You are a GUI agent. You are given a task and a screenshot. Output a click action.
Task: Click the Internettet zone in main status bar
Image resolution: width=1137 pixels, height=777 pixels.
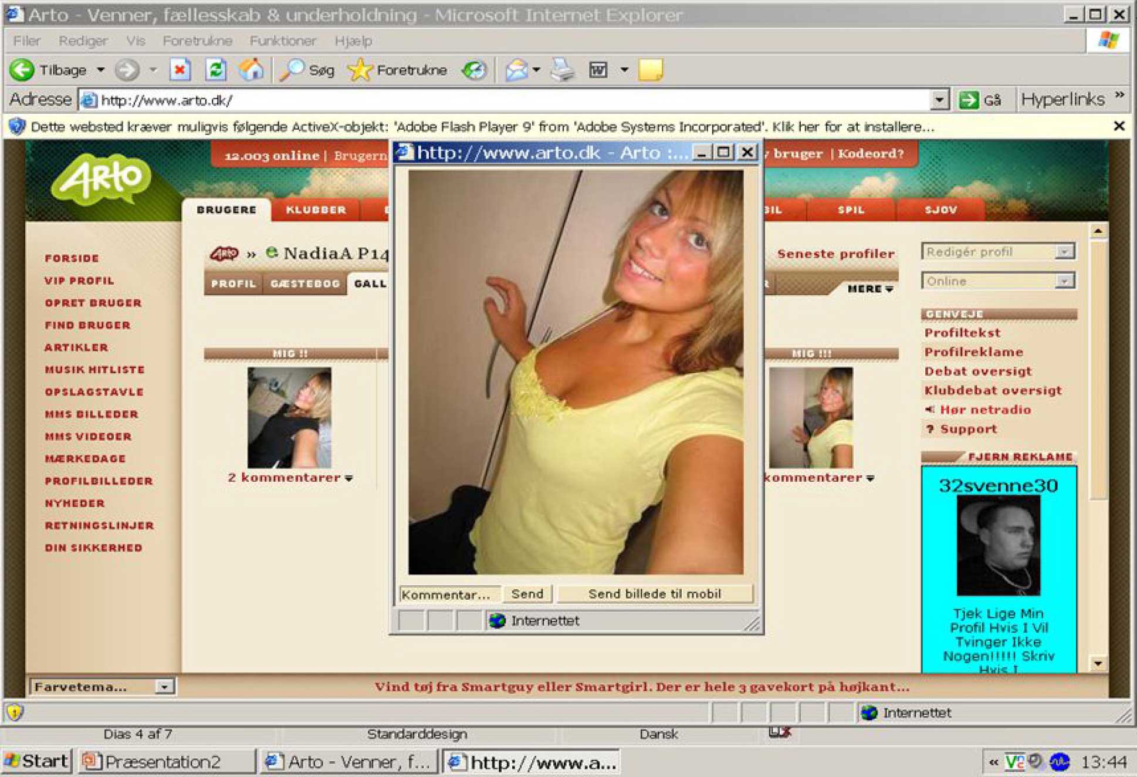906,712
